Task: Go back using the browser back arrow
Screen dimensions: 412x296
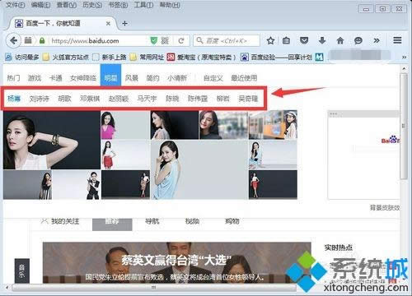Action: click(13, 41)
